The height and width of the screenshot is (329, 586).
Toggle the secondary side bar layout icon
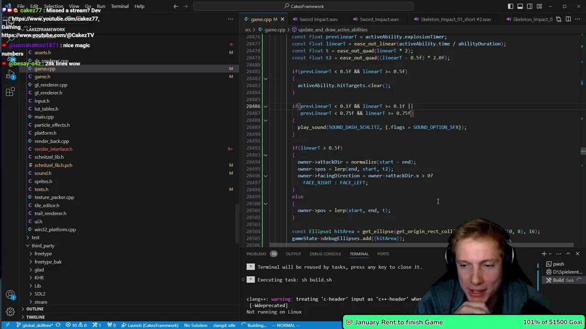tap(530, 6)
